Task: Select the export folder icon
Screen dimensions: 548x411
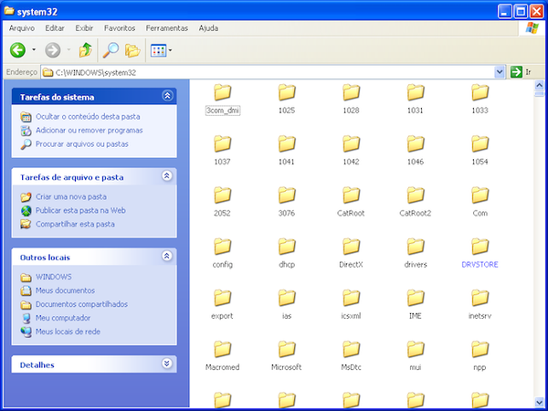Action: click(x=222, y=298)
